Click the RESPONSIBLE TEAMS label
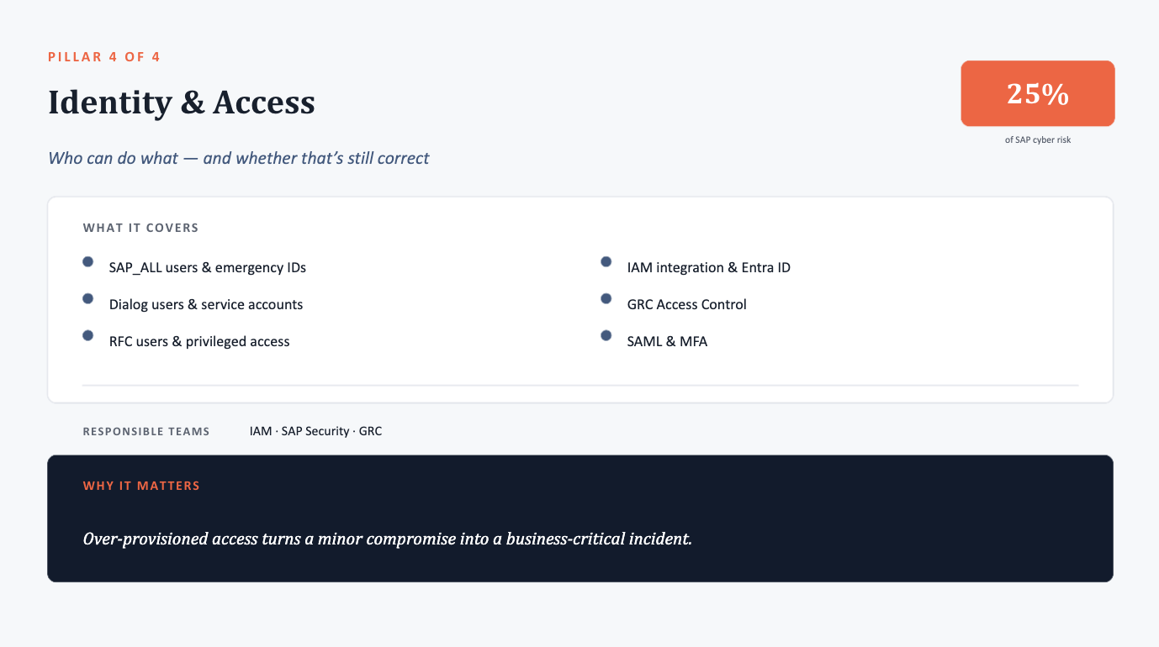Screen dimensions: 1159x647 [x=146, y=432]
